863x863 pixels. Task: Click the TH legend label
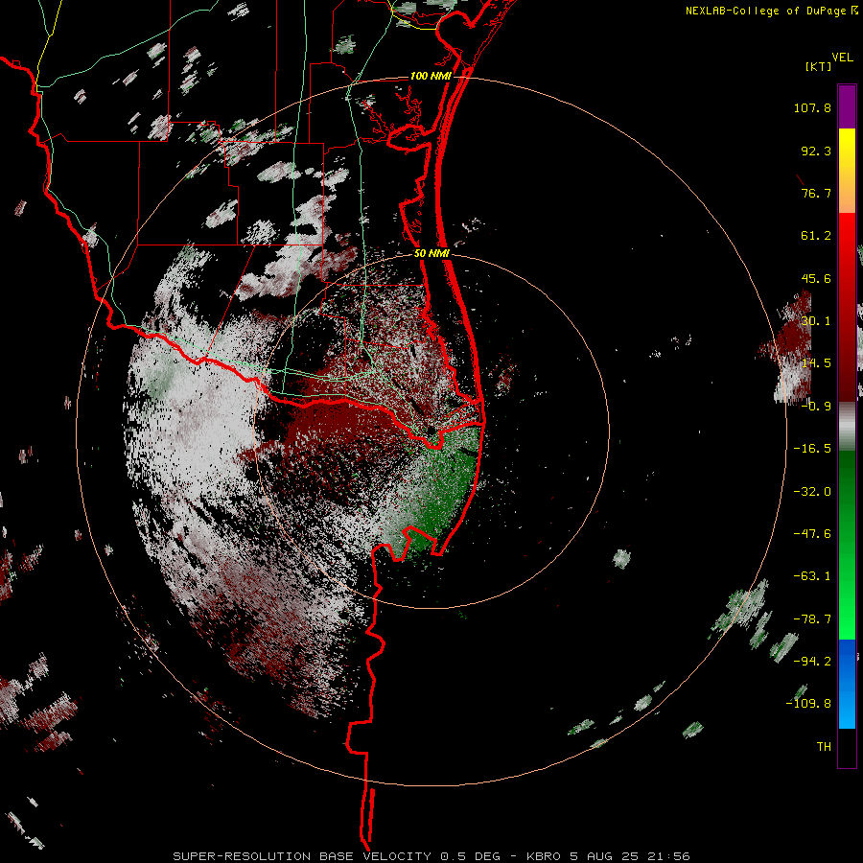(x=824, y=747)
